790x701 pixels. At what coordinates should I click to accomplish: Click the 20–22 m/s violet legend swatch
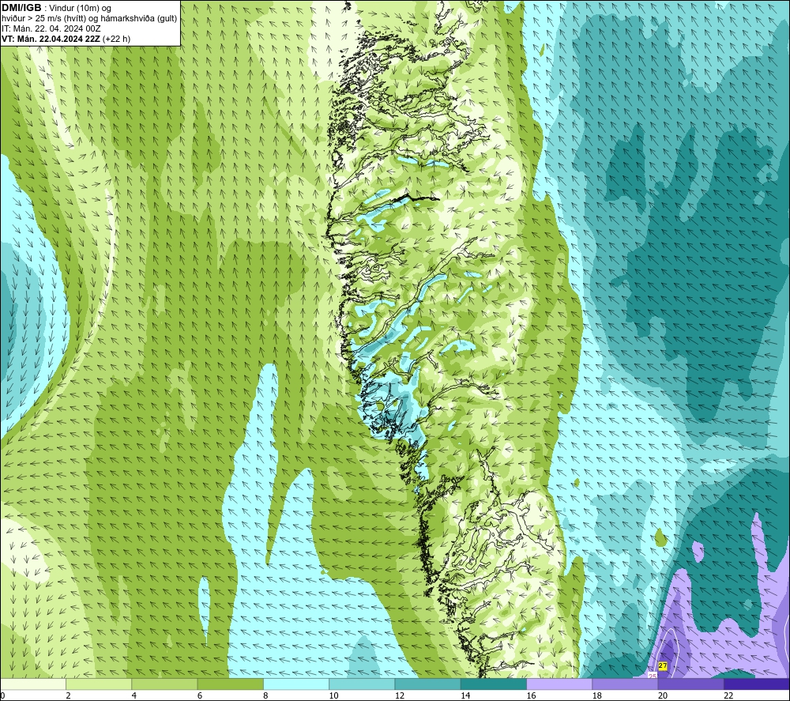(x=691, y=684)
